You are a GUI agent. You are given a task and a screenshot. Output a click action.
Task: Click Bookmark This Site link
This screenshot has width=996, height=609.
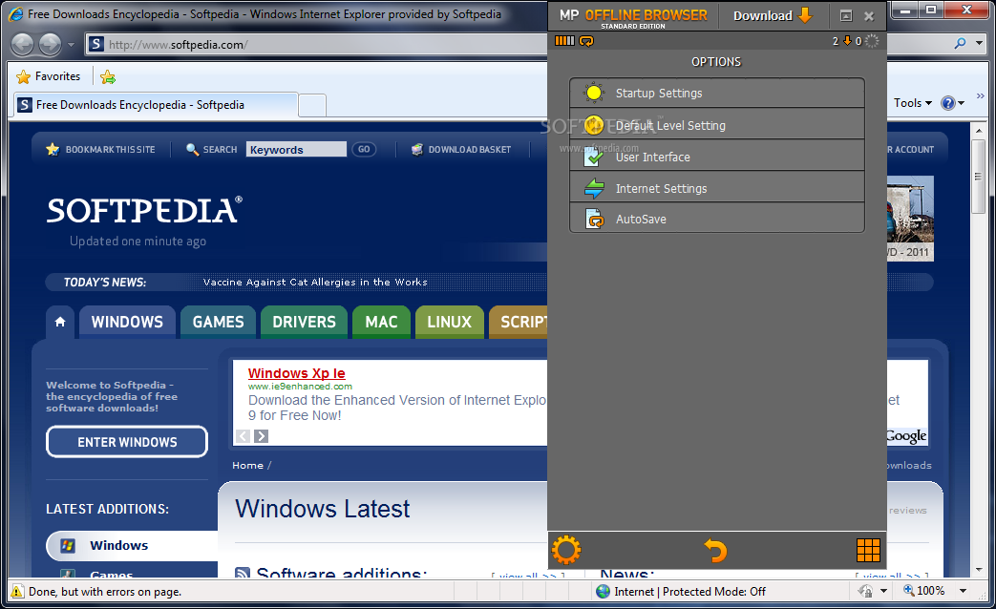(110, 150)
